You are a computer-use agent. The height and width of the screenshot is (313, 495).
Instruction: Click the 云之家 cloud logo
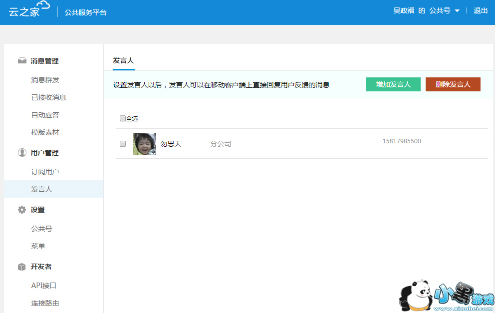pyautogui.click(x=29, y=9)
